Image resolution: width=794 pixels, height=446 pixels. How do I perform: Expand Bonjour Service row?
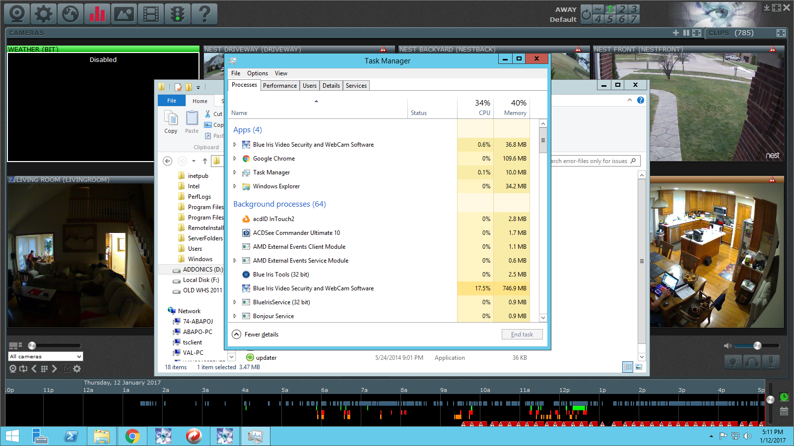(x=235, y=316)
